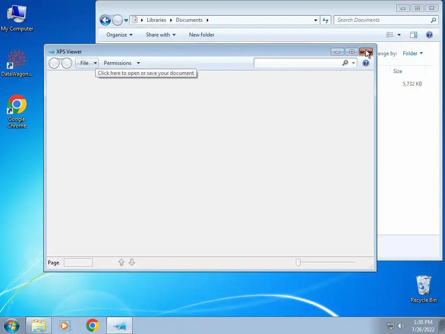Click the magnifier search icon in XPS Viewer
Viewport: 445px width, 334px height.
(x=345, y=63)
